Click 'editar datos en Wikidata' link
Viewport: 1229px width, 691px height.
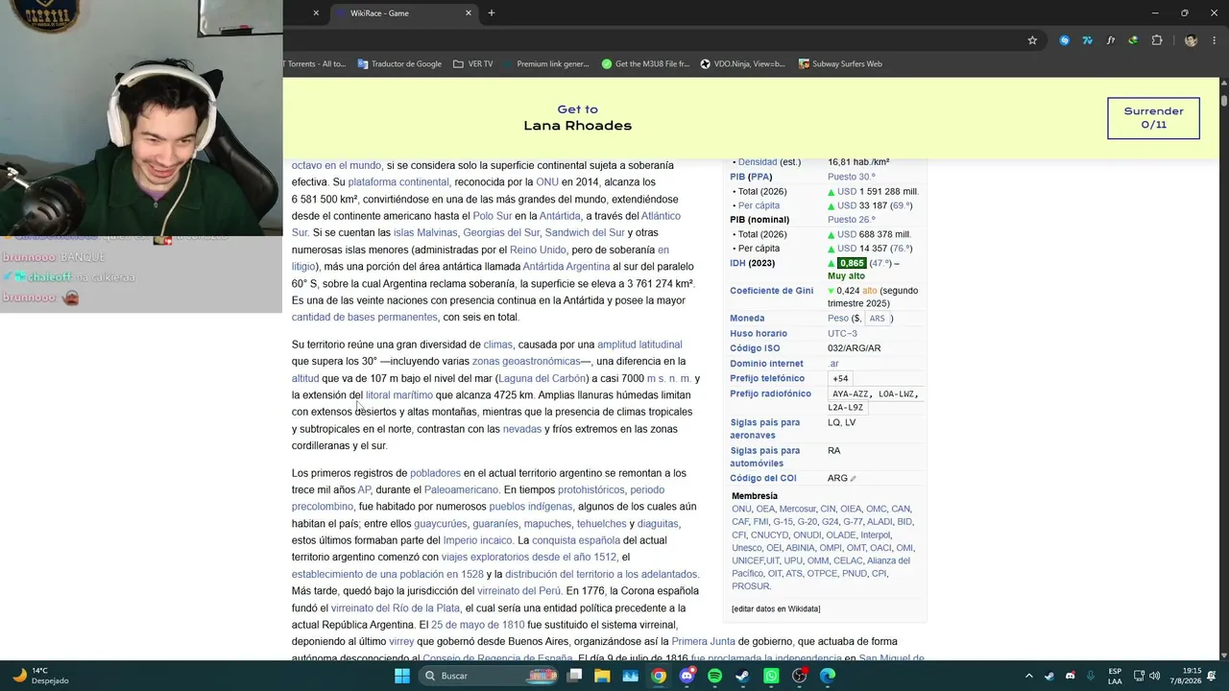[x=776, y=609]
